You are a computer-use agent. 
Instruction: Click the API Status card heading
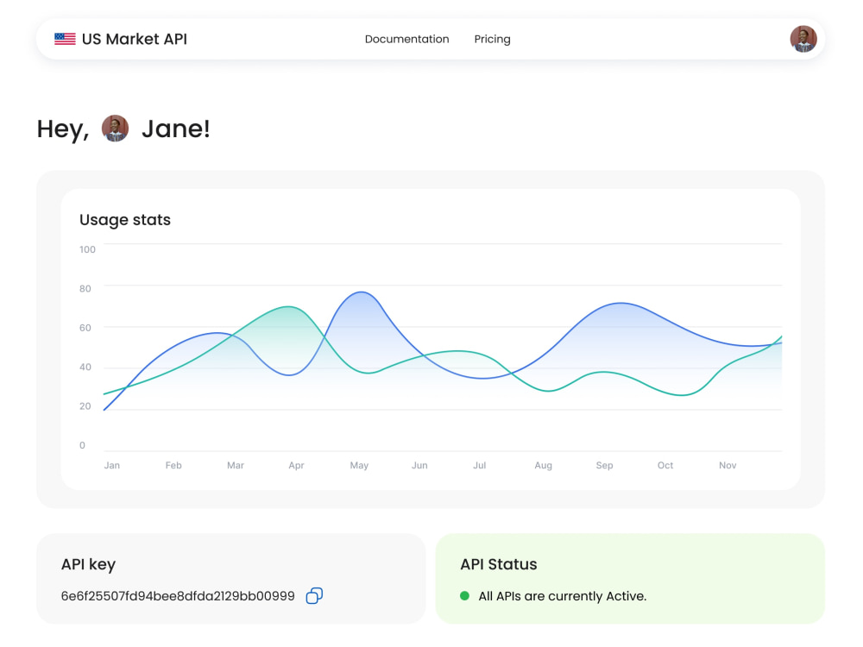click(x=499, y=564)
